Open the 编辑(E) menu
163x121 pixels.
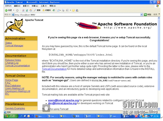tap(17, 6)
